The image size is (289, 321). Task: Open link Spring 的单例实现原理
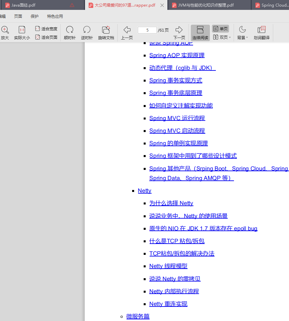click(179, 143)
